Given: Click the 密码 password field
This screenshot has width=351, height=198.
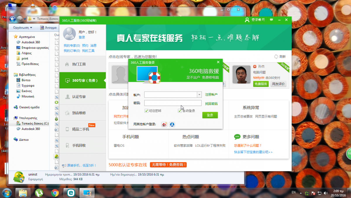Looking at the screenshot, I should tap(173, 103).
